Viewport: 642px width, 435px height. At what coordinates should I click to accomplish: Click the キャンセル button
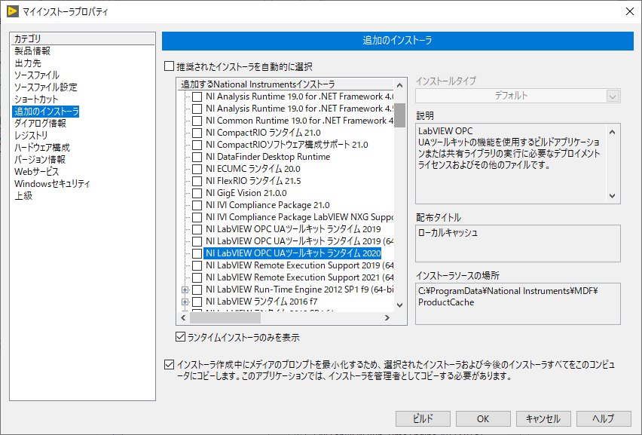543,418
